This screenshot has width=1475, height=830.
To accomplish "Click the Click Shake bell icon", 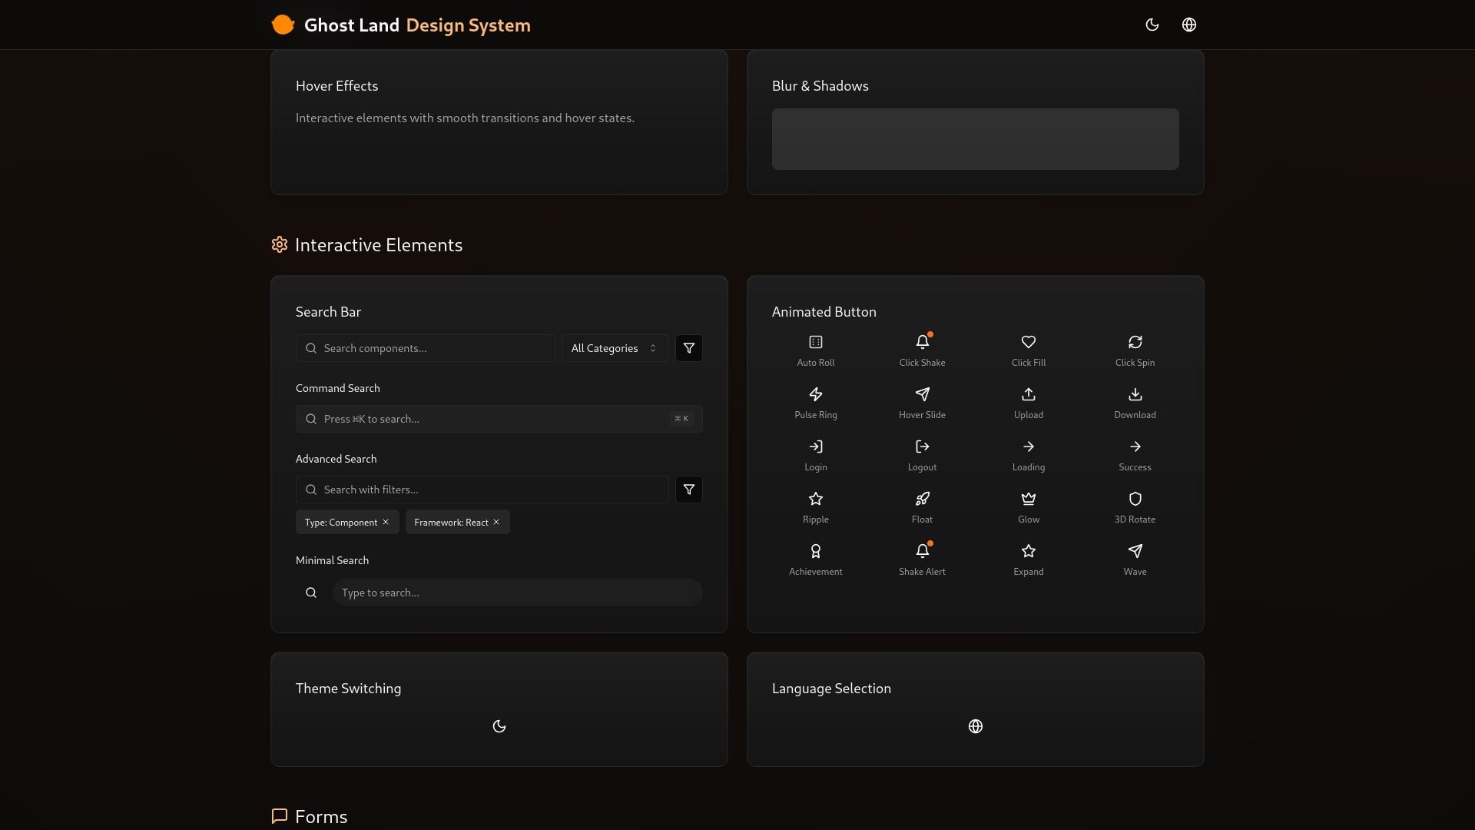I will tap(922, 342).
